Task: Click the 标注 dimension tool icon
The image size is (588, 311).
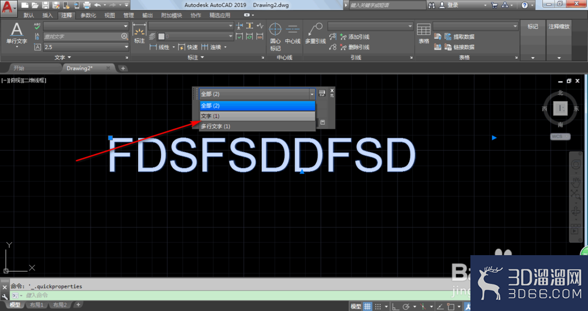Action: tap(139, 34)
